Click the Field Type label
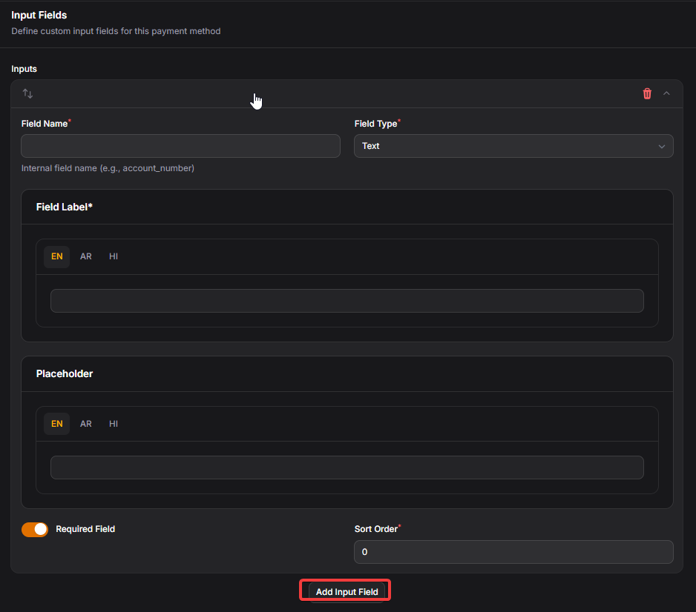 click(x=375, y=124)
